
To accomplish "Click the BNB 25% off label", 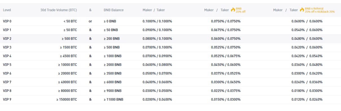I will [x=241, y=10].
